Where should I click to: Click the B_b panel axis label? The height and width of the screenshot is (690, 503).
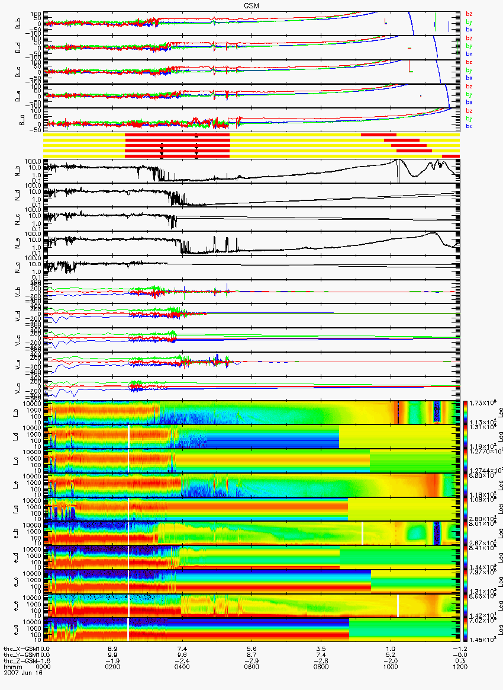click(x=18, y=24)
